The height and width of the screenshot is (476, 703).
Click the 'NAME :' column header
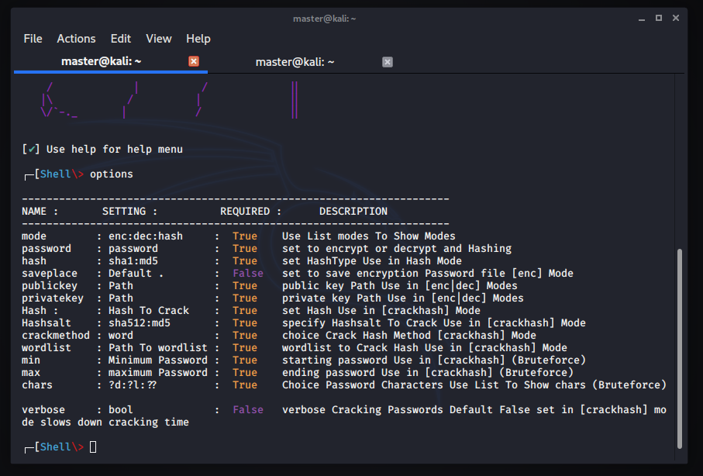pos(40,212)
